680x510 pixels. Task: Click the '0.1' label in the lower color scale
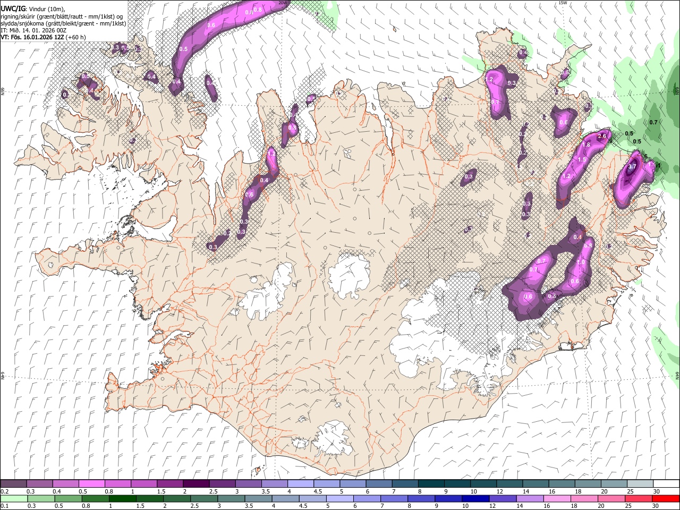click(5, 506)
